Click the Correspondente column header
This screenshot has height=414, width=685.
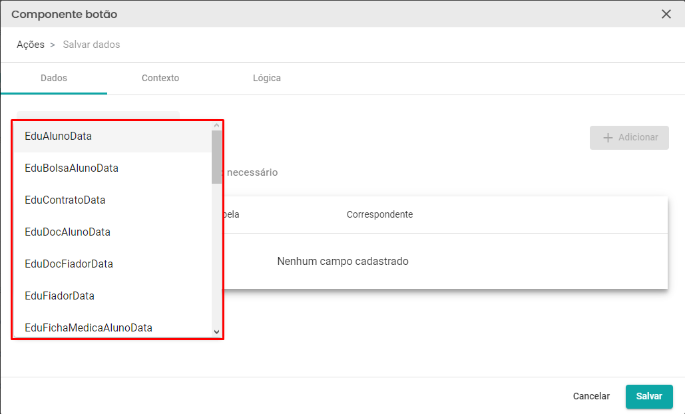379,214
